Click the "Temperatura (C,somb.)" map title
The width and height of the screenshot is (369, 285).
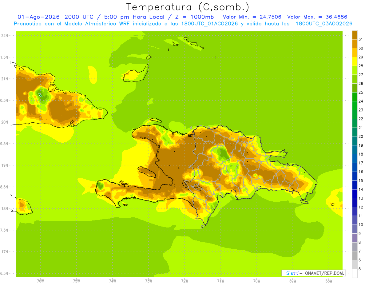188,7
